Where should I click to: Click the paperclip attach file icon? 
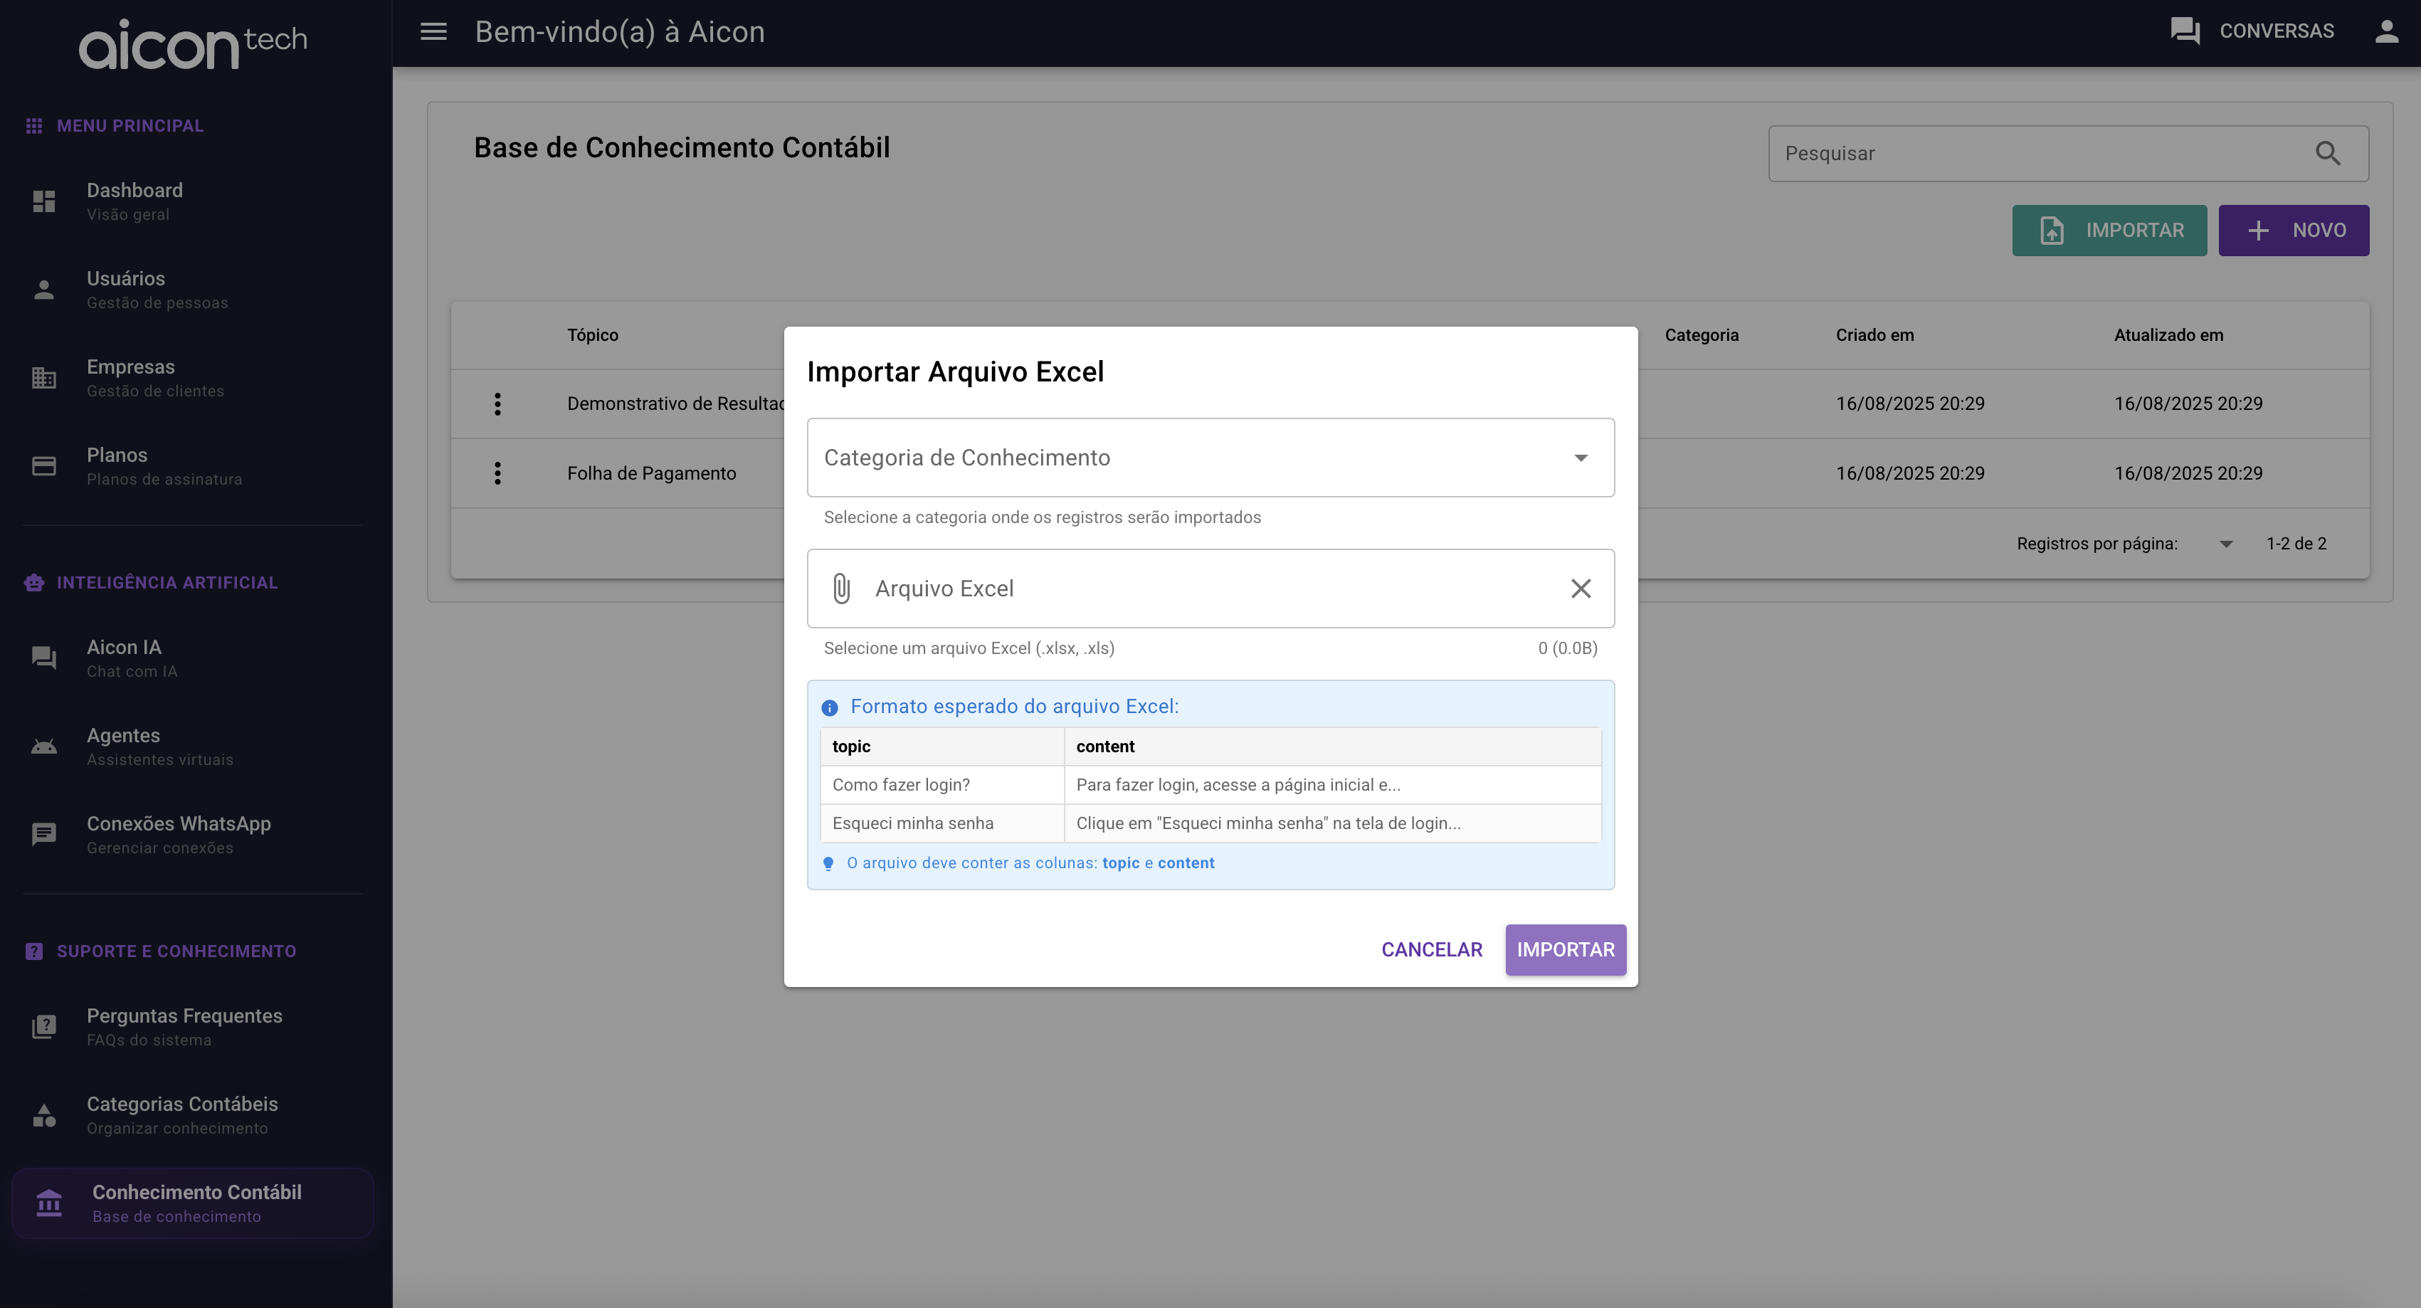pos(841,589)
